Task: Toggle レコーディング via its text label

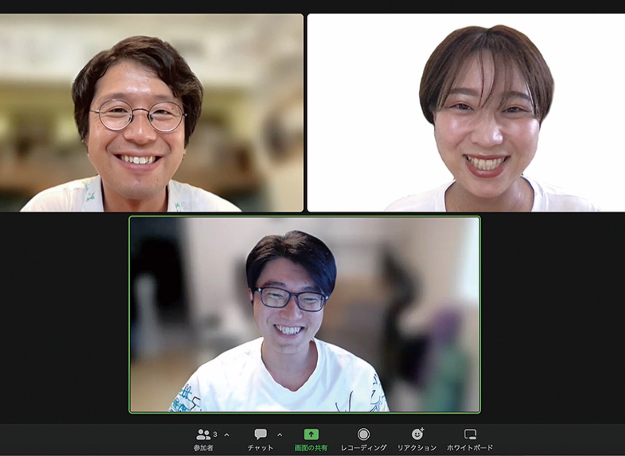Action: tap(364, 448)
